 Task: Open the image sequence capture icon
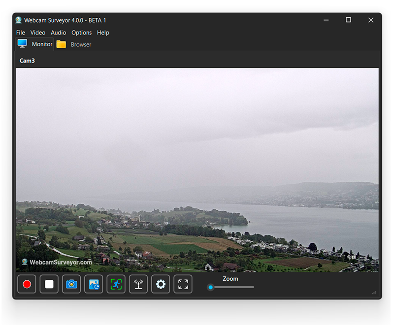pos(94,284)
